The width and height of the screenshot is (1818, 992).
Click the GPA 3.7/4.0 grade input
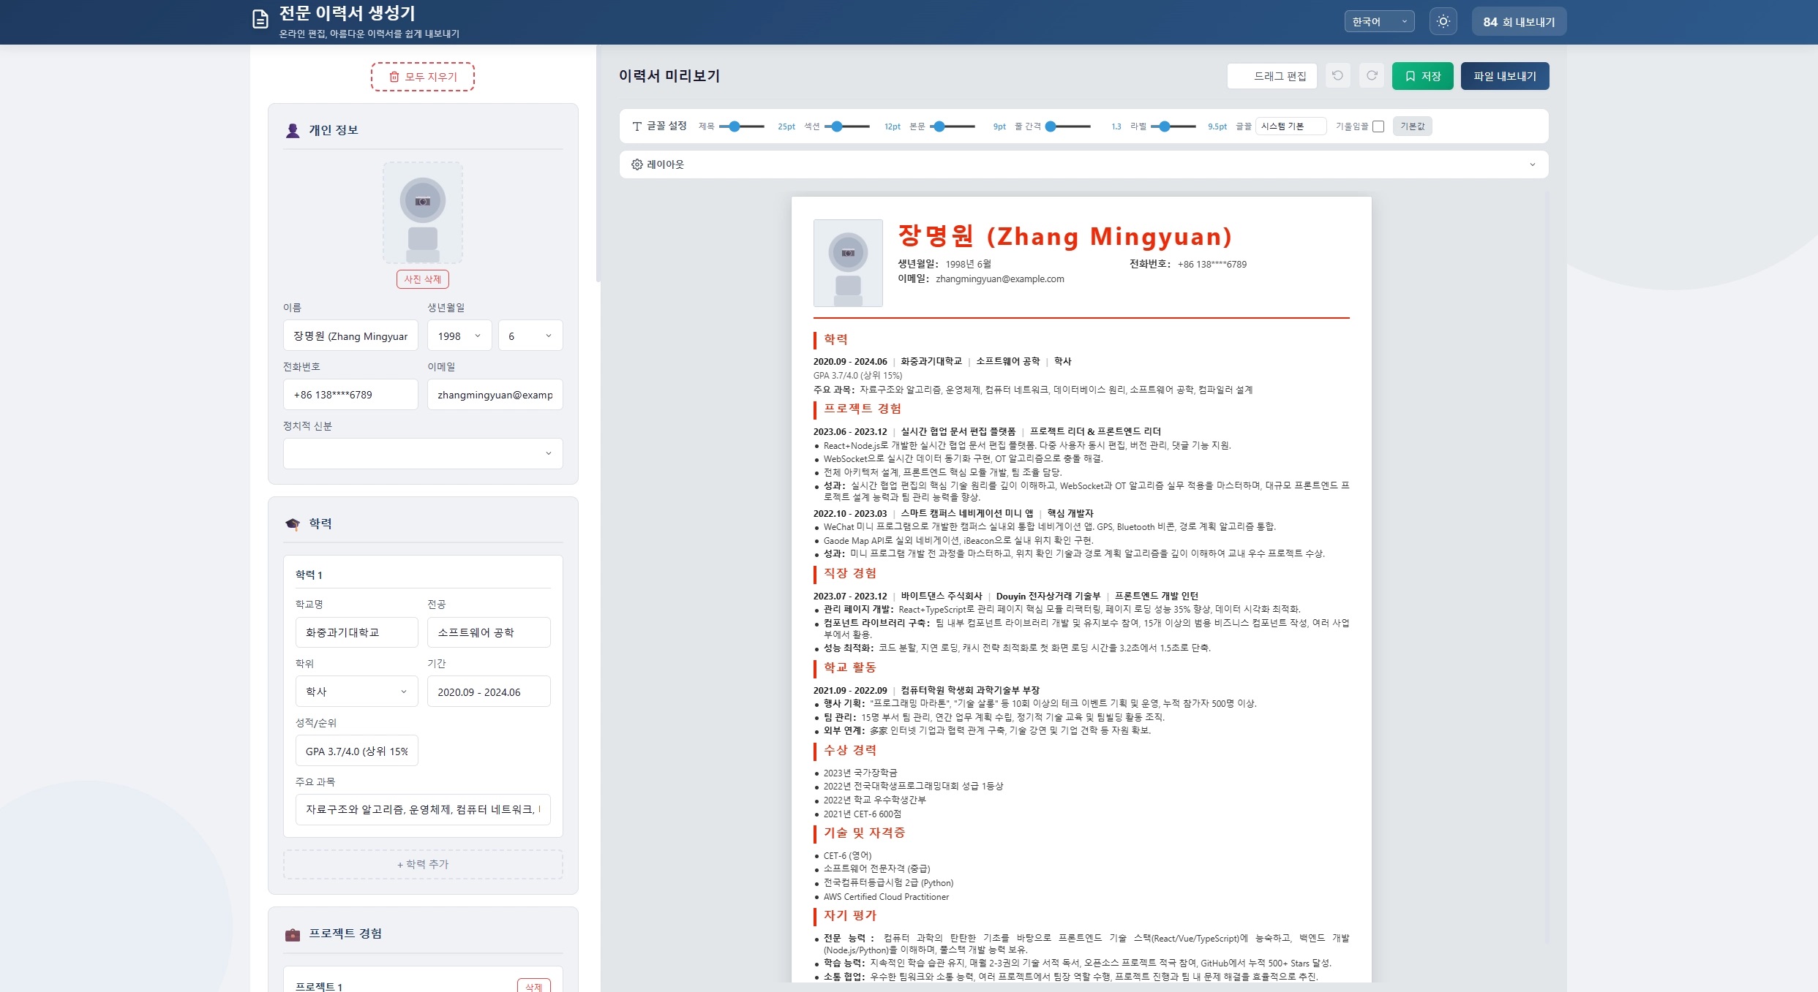tap(356, 751)
